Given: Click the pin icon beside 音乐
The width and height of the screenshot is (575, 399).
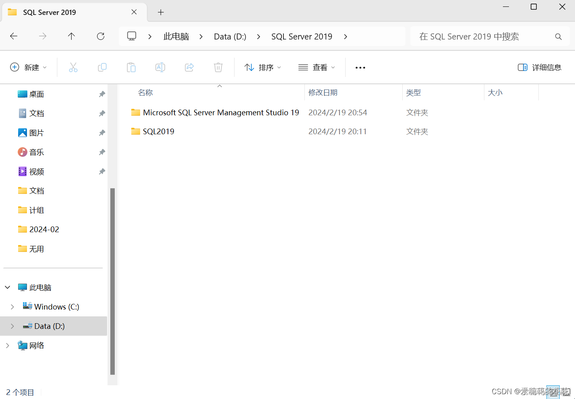Looking at the screenshot, I should 102,152.
